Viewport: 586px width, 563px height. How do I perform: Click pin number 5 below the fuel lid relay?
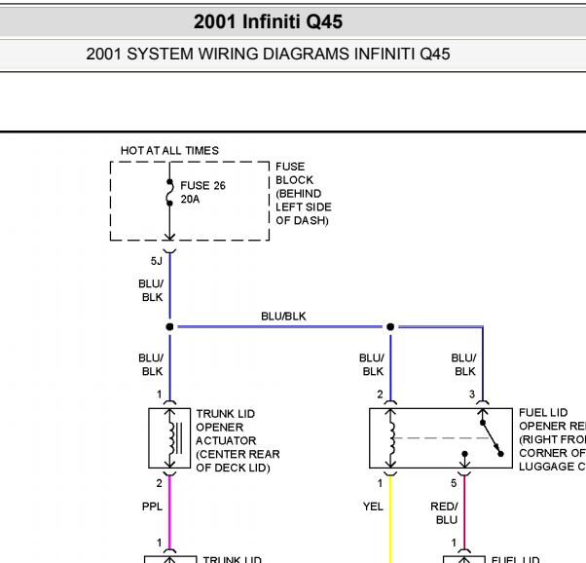454,483
